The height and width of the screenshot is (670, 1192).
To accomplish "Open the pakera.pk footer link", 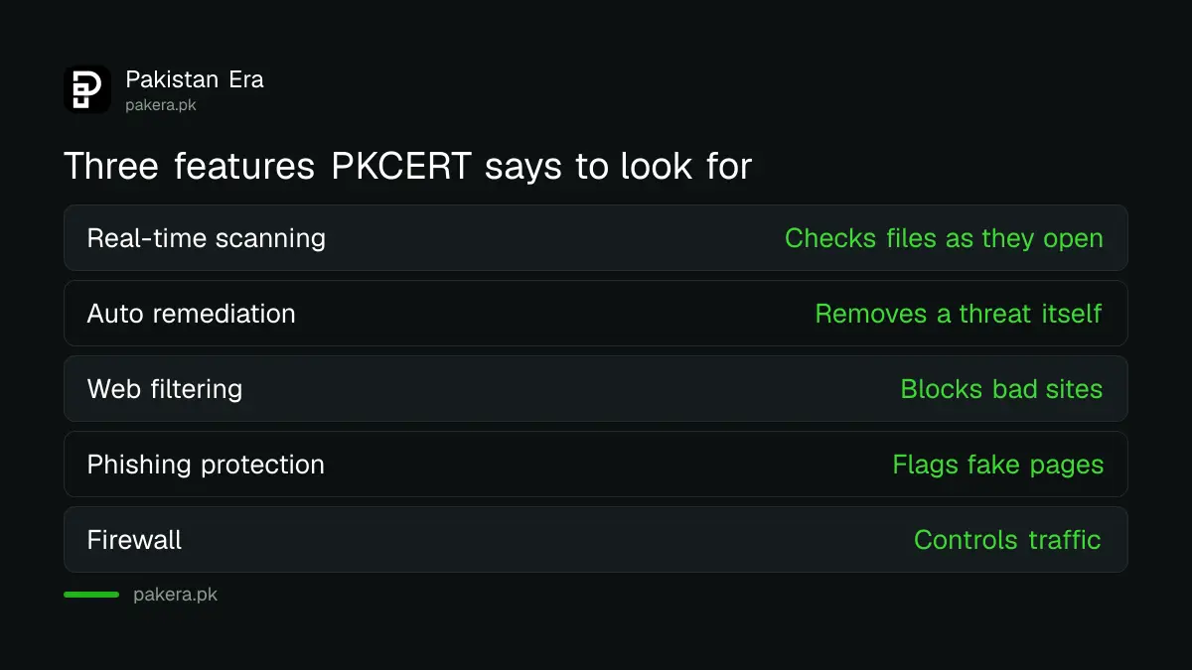I will (175, 595).
